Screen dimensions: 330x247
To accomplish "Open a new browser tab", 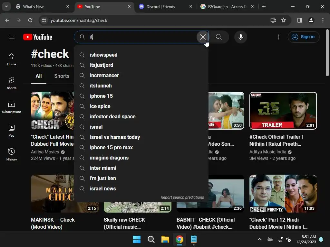I will (x=264, y=6).
